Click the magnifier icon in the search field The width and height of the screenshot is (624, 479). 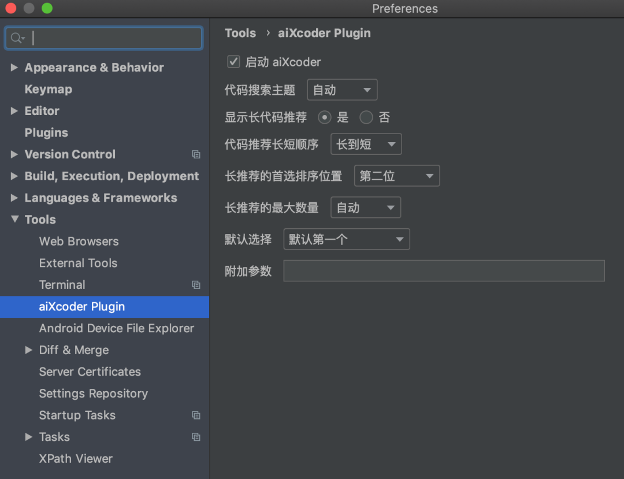(17, 38)
